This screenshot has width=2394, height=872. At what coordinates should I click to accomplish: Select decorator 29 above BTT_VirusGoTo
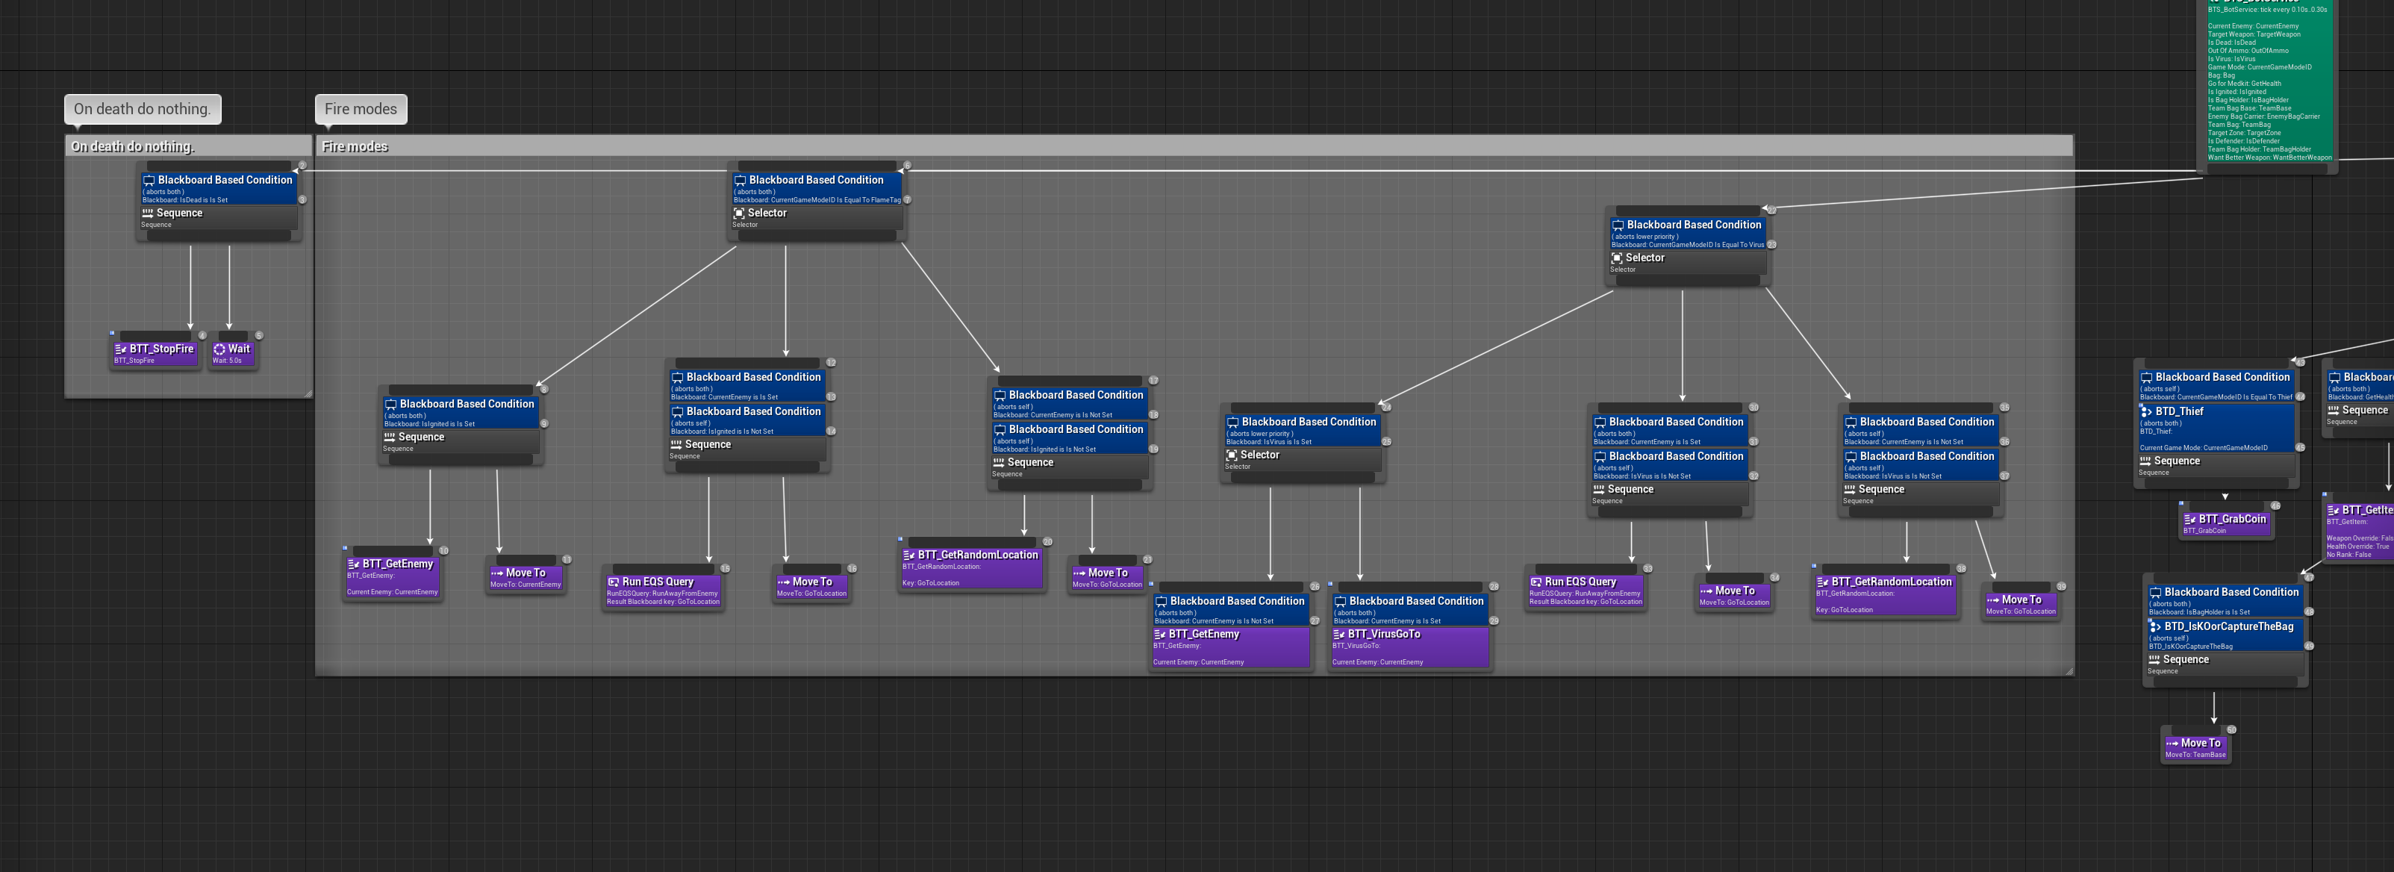click(x=1410, y=610)
